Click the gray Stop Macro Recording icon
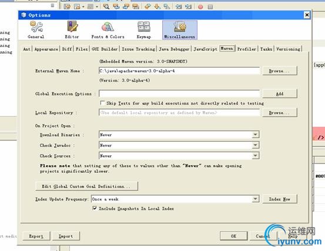325x251 pixels. click(x=210, y=7)
